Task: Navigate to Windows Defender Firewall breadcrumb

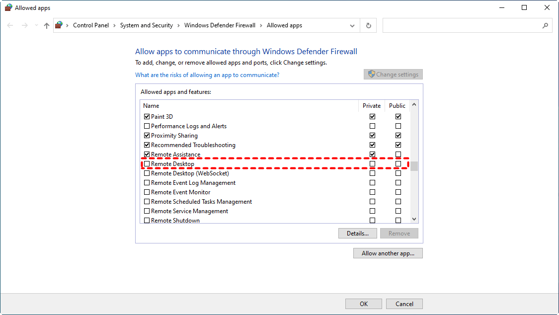Action: click(220, 25)
